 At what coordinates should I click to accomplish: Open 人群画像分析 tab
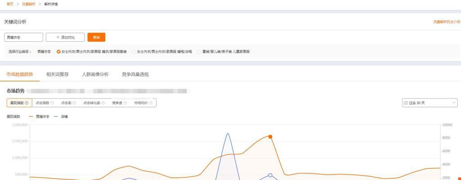[95, 74]
